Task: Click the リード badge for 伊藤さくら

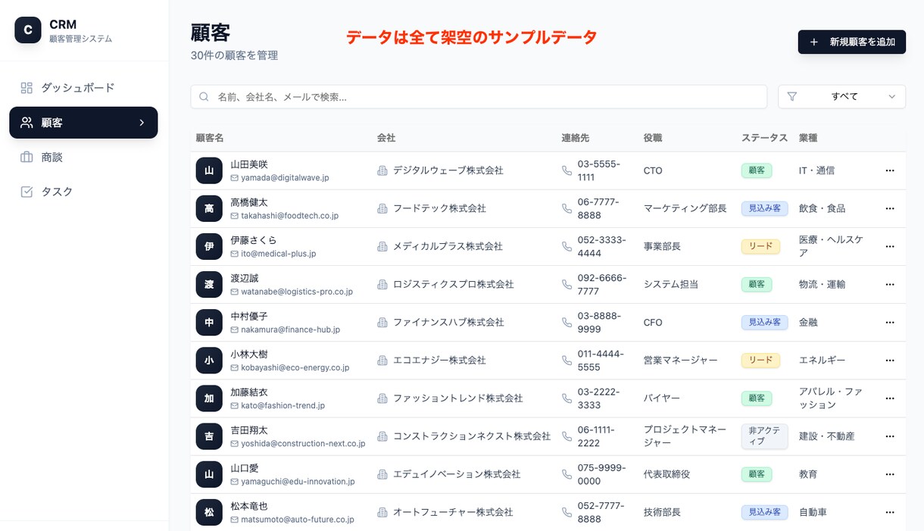Action: coord(760,246)
